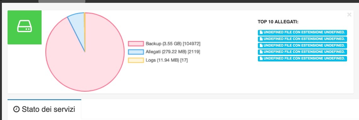Viewport: 359px width, 120px height.
Task: Click the file icon on the bottom undefined badge
Action: [261, 59]
